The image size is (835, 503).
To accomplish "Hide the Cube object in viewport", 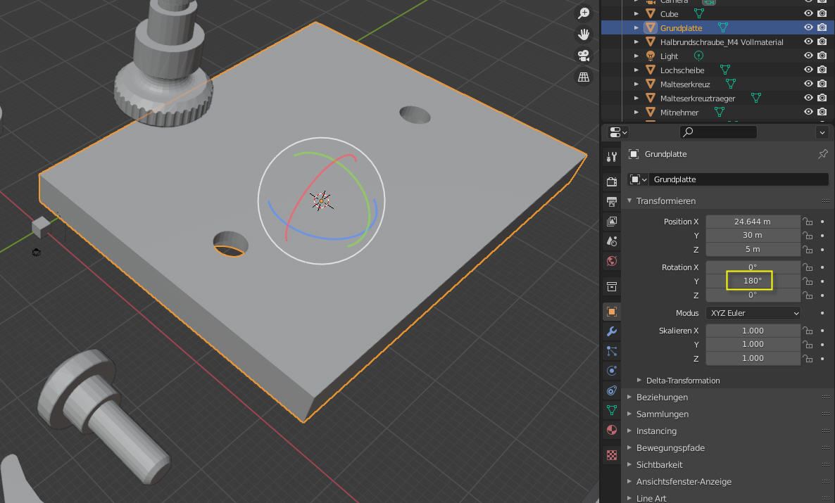I will tap(808, 14).
